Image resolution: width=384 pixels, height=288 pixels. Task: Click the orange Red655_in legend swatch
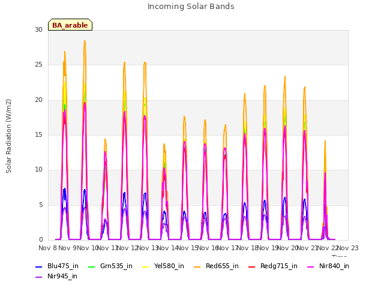(197, 266)
